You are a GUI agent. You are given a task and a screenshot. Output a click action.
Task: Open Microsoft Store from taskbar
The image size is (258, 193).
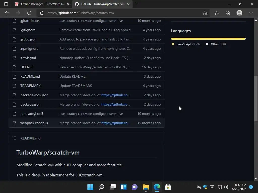(168, 187)
